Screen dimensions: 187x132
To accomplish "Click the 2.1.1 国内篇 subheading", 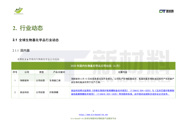I will (21, 51).
